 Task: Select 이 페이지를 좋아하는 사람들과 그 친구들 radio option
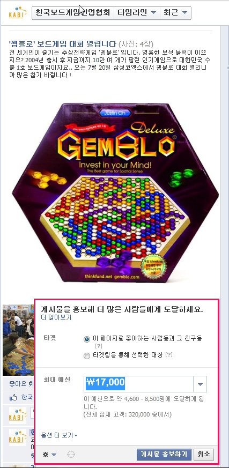[x=87, y=339]
